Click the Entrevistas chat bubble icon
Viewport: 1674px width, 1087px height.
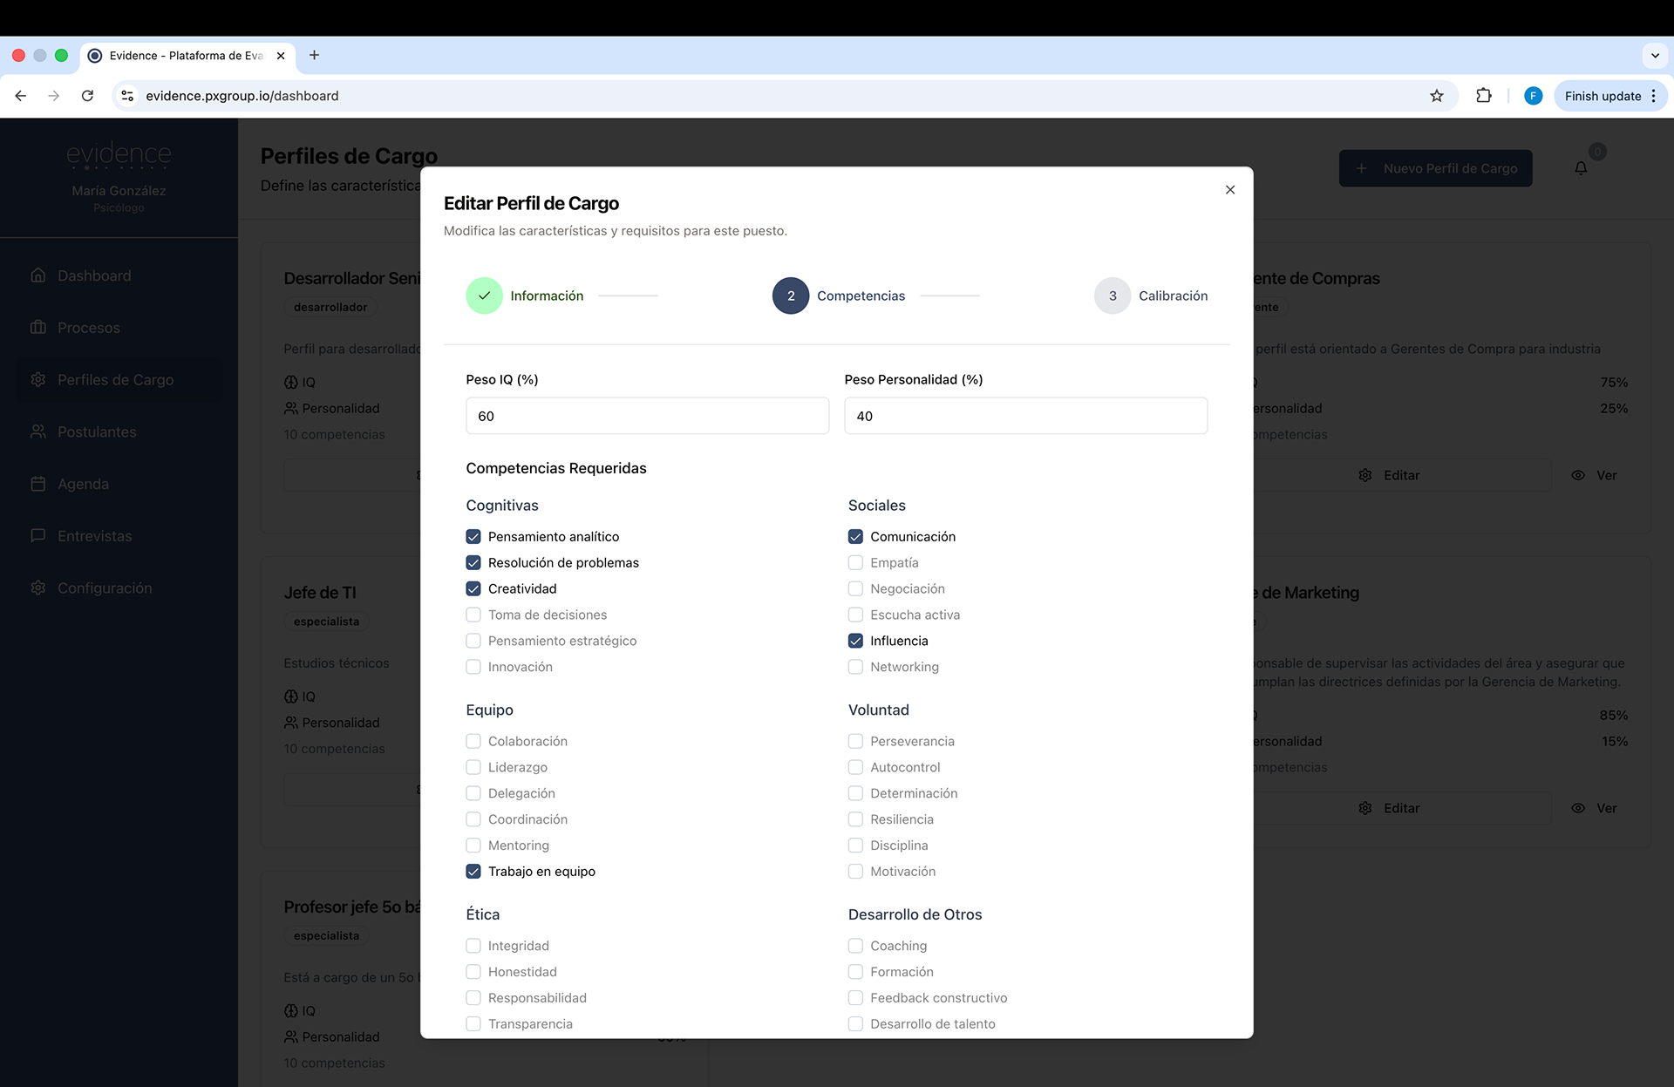tap(38, 535)
